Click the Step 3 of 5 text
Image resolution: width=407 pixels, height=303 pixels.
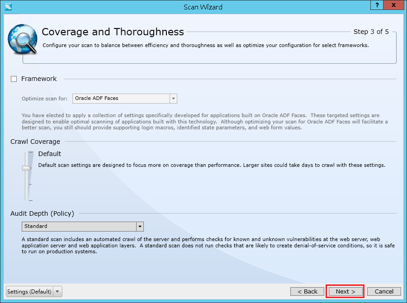click(x=371, y=32)
